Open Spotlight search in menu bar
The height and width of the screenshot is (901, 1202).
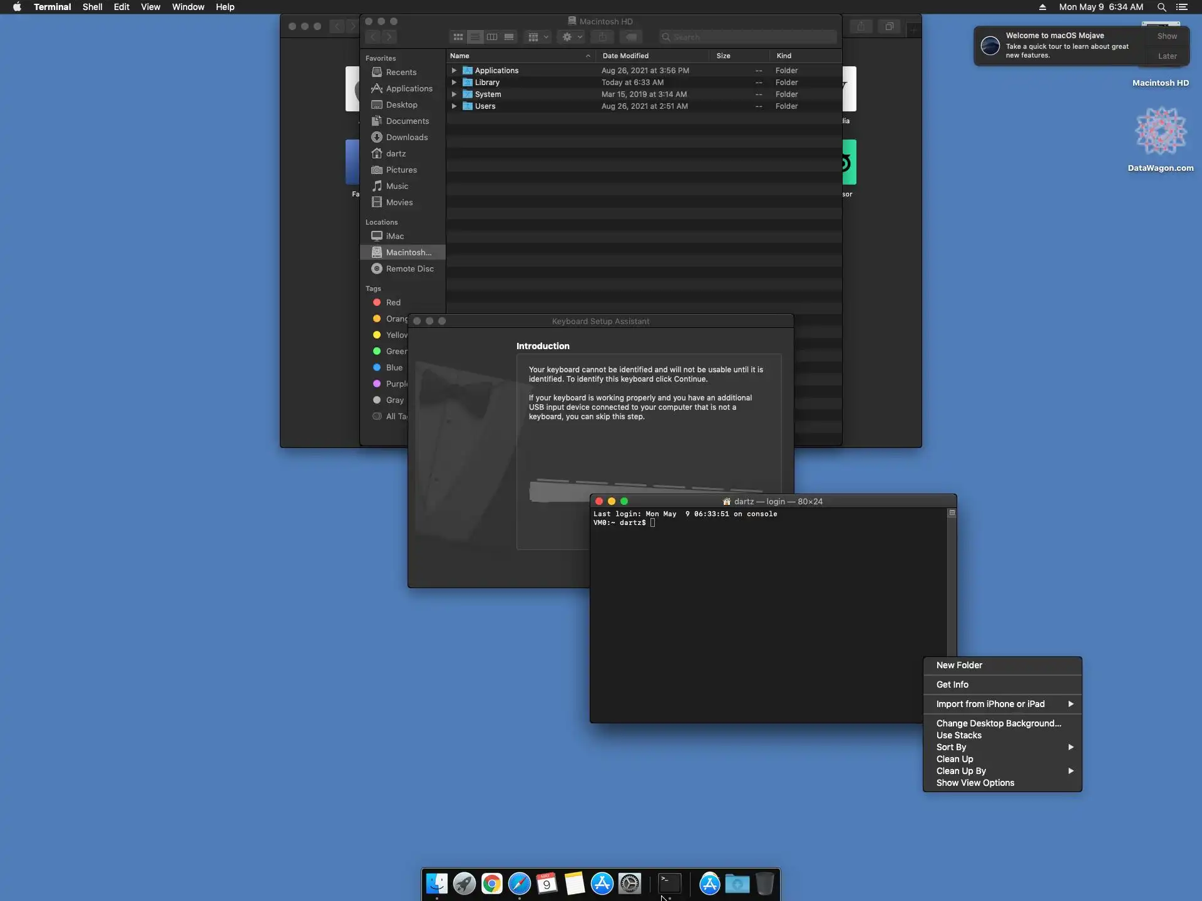point(1161,7)
